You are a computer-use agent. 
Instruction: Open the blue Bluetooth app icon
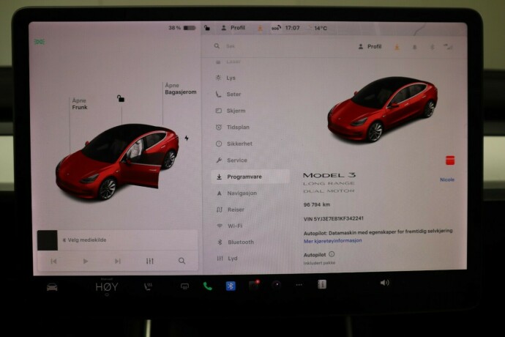[x=231, y=286]
